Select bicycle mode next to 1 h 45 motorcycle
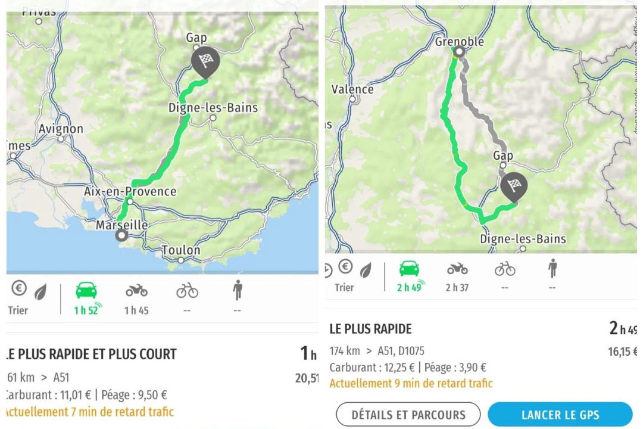This screenshot has width=643, height=429. pos(187,296)
